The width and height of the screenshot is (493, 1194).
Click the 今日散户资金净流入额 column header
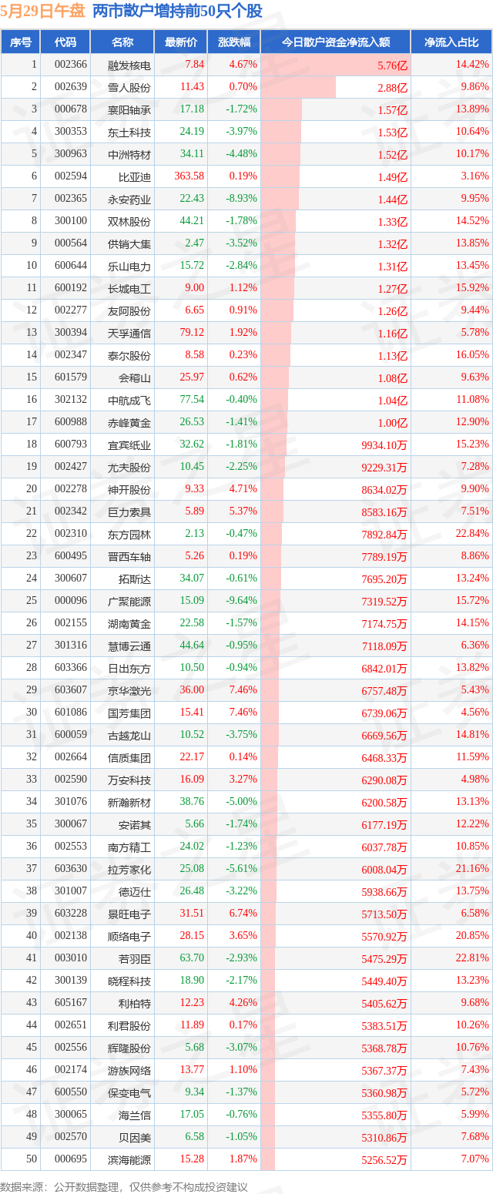(x=335, y=42)
